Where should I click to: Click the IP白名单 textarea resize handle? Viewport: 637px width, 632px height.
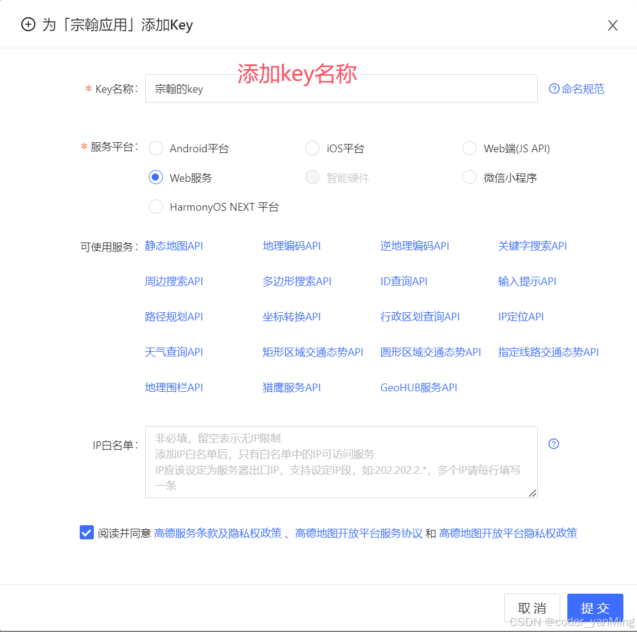tap(533, 493)
